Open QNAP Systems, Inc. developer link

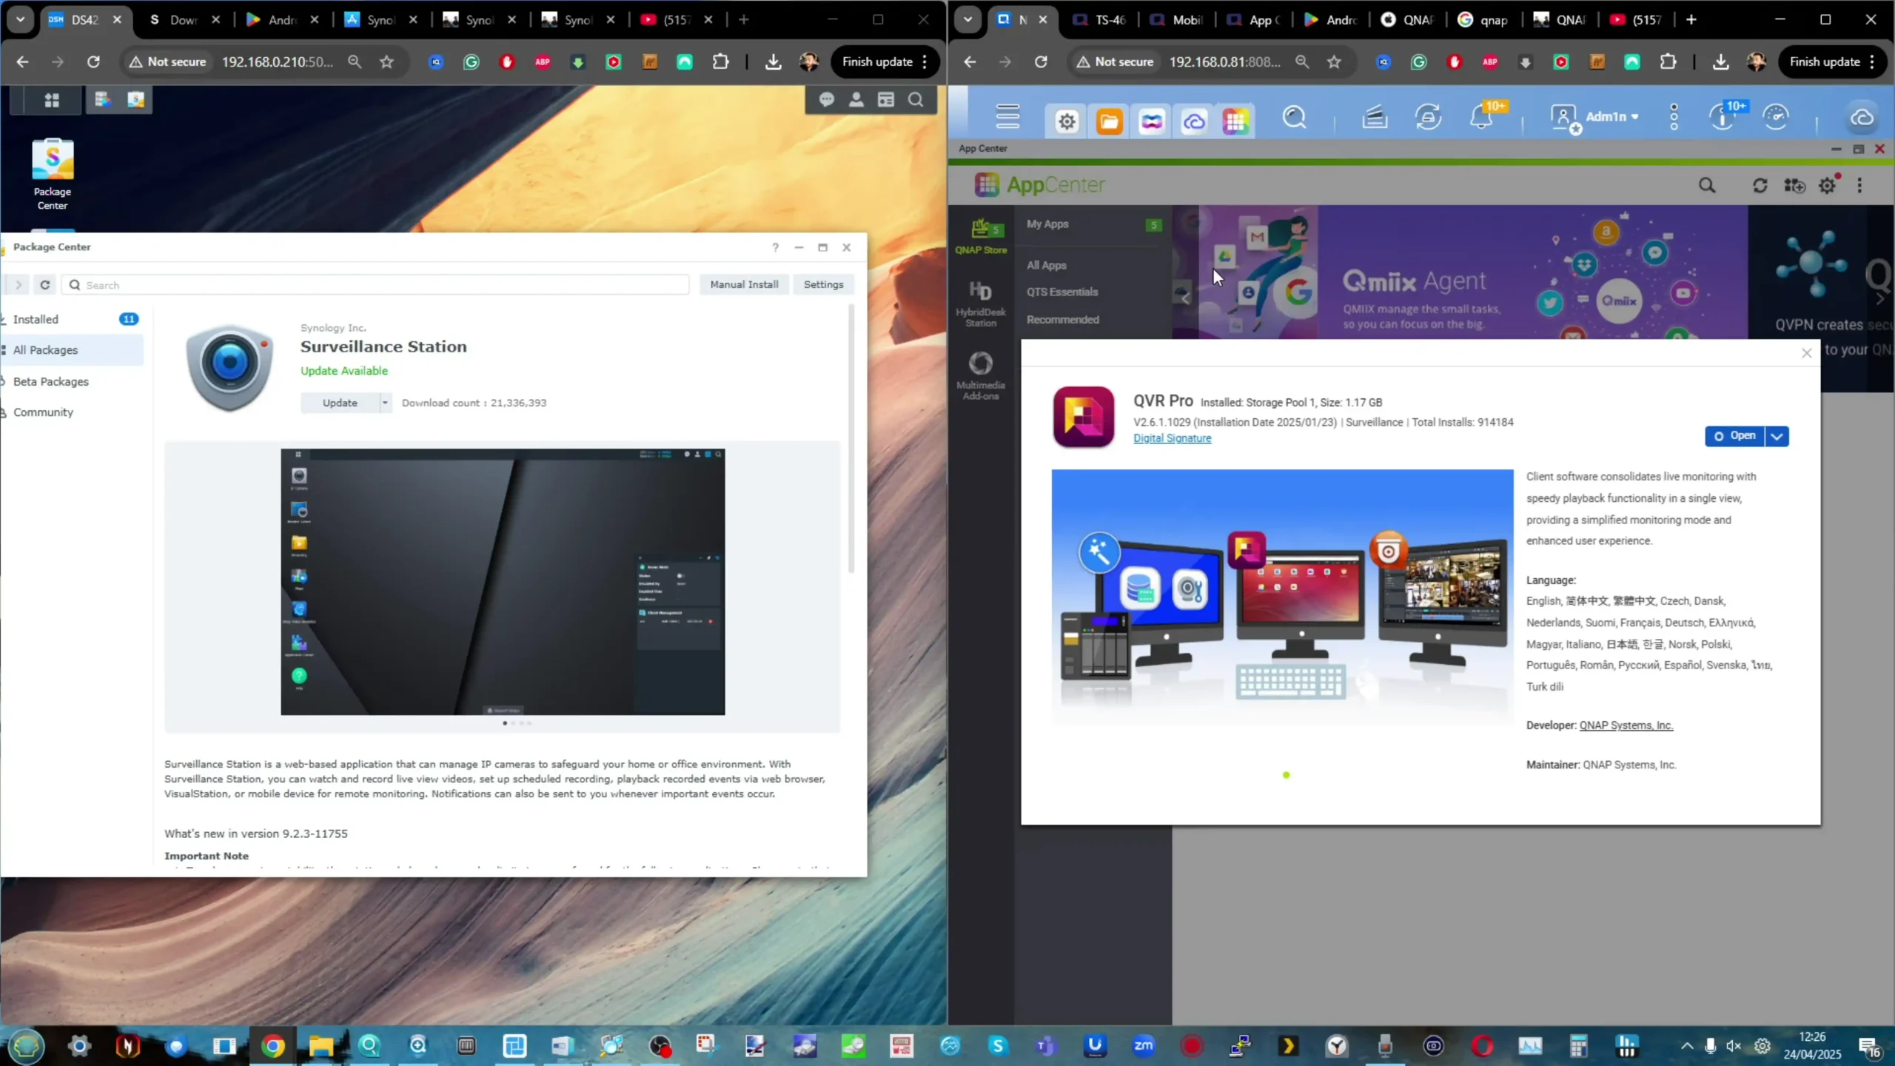1626,725
